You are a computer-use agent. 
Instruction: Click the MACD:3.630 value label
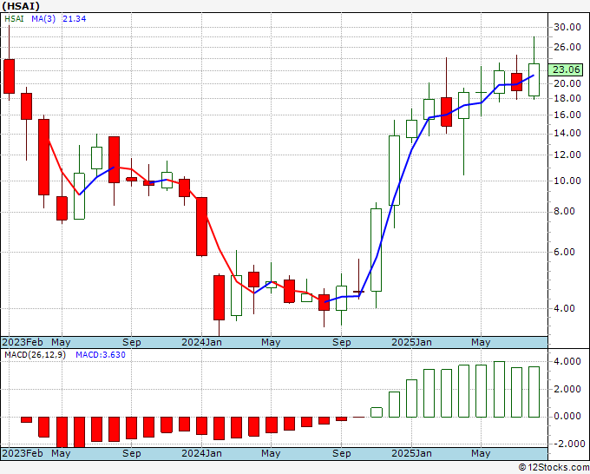pos(101,355)
